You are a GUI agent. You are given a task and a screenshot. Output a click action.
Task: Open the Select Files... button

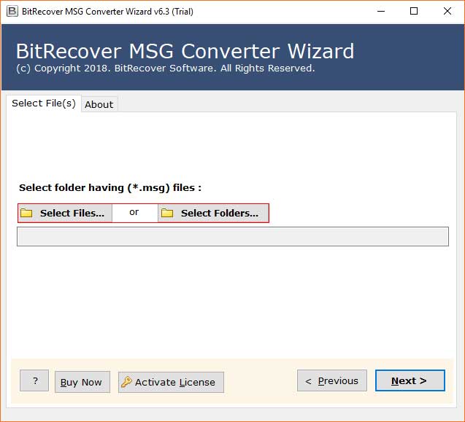click(x=65, y=213)
